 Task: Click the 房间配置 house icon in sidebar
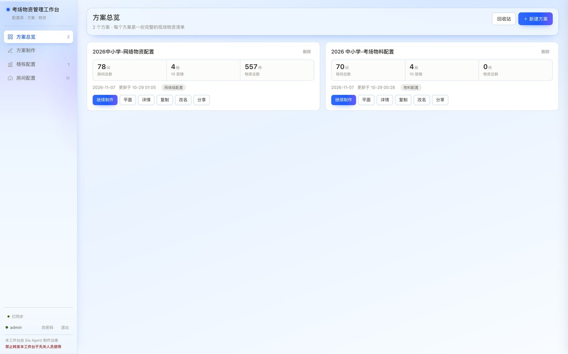pos(10,78)
